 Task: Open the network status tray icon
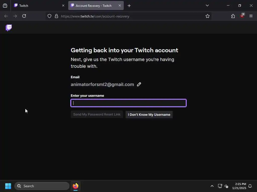pos(220,186)
